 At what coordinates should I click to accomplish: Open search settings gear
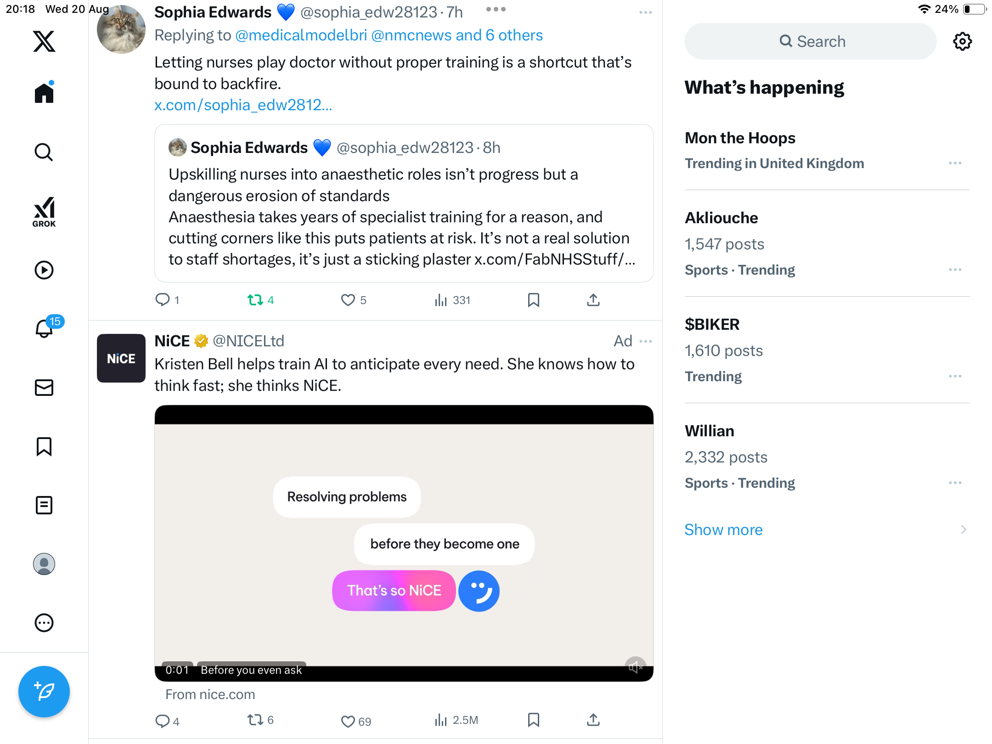[x=962, y=41]
